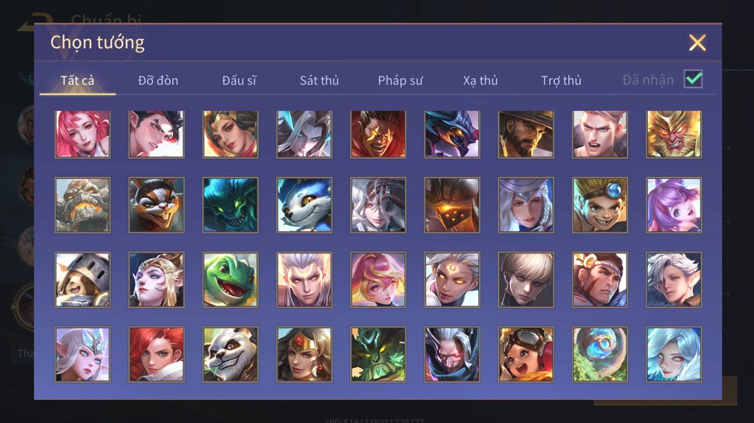754x423 pixels.
Task: Select the bear in knight helmet
Action: pyautogui.click(x=82, y=280)
